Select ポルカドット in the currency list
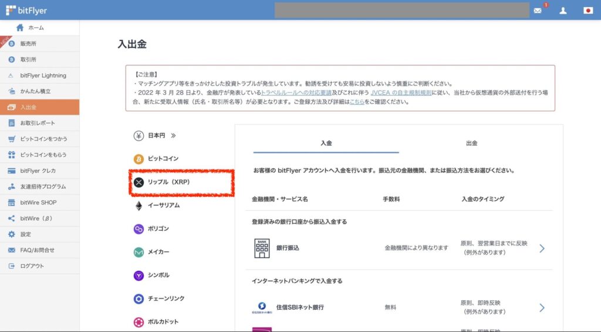The width and height of the screenshot is (601, 332). 163,322
